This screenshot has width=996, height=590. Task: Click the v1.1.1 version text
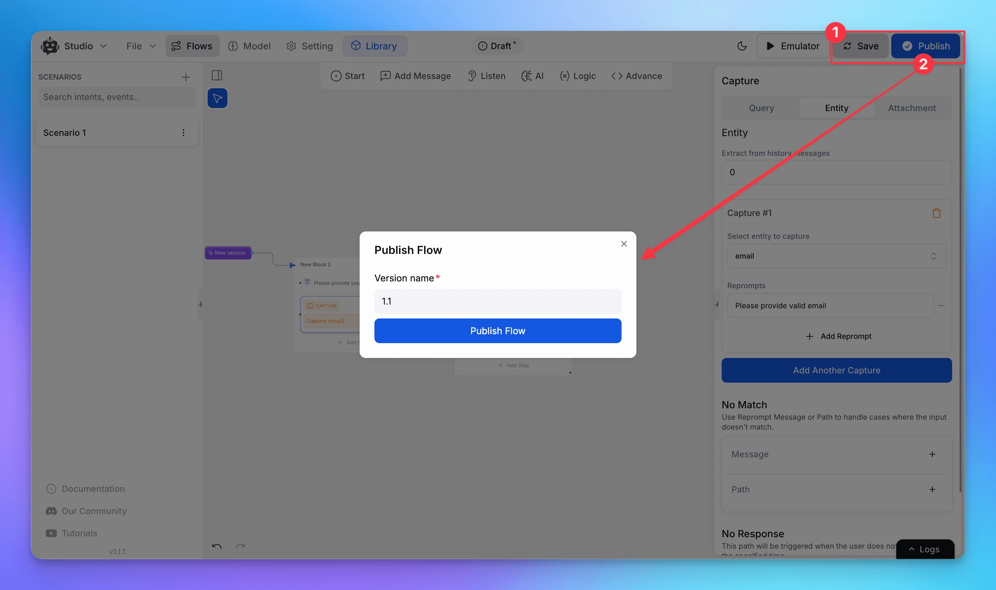117,552
